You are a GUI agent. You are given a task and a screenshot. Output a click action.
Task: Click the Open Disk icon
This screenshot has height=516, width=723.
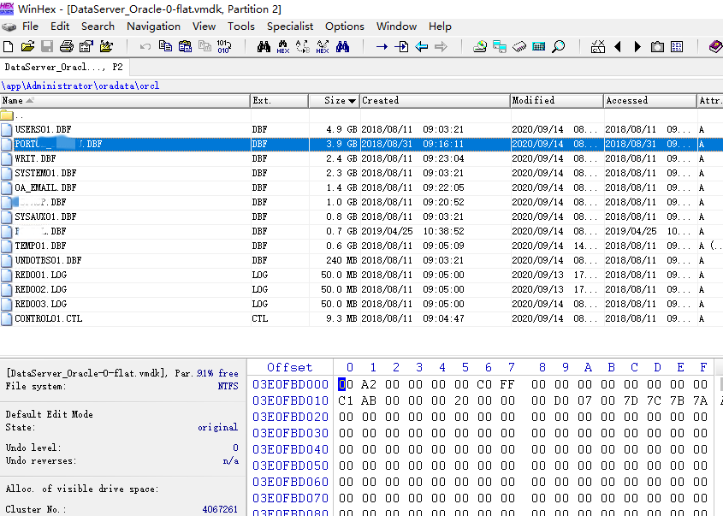click(479, 46)
